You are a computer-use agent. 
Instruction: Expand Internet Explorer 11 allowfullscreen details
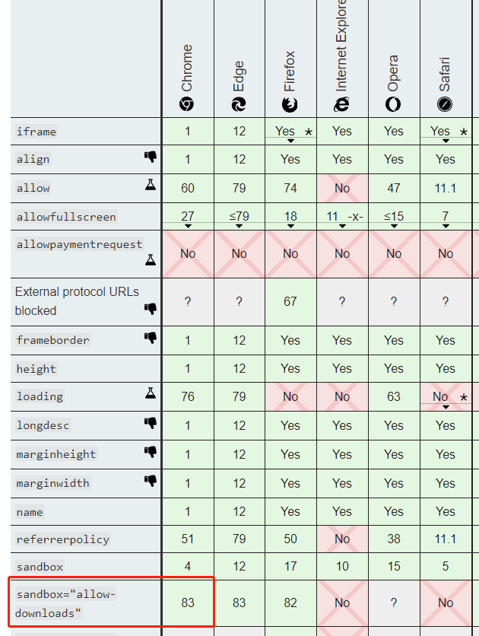(342, 225)
